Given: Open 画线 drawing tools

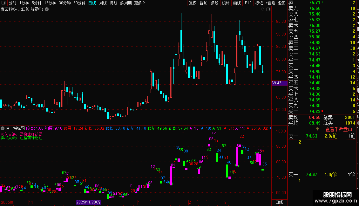Looking at the screenshot, I should [x=237, y=3].
